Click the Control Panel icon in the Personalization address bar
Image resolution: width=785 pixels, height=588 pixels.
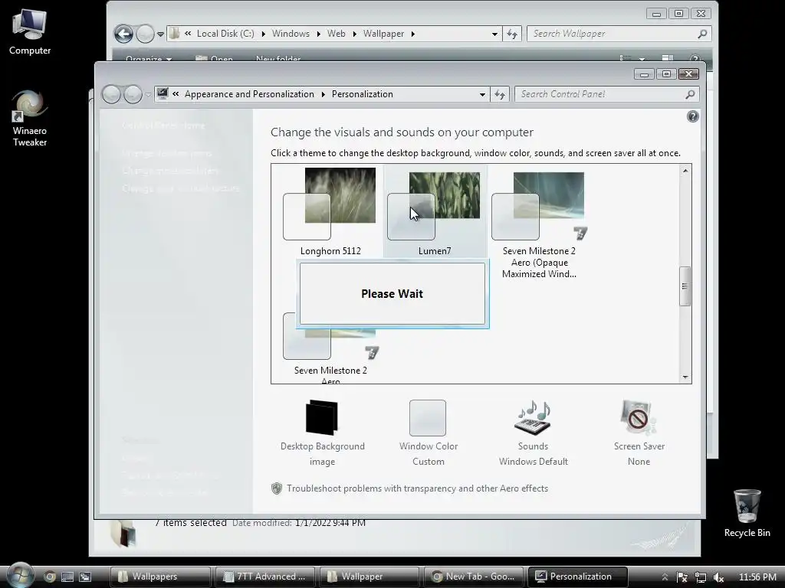(x=163, y=93)
